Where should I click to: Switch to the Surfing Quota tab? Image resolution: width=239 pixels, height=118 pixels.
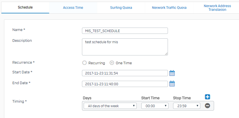[x=121, y=8]
